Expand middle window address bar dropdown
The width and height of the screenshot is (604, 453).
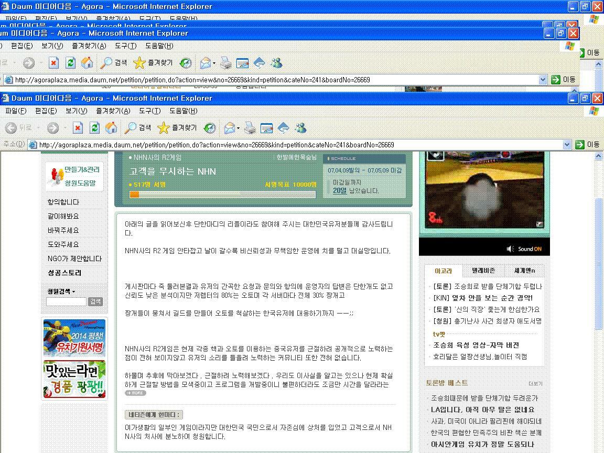tap(543, 80)
